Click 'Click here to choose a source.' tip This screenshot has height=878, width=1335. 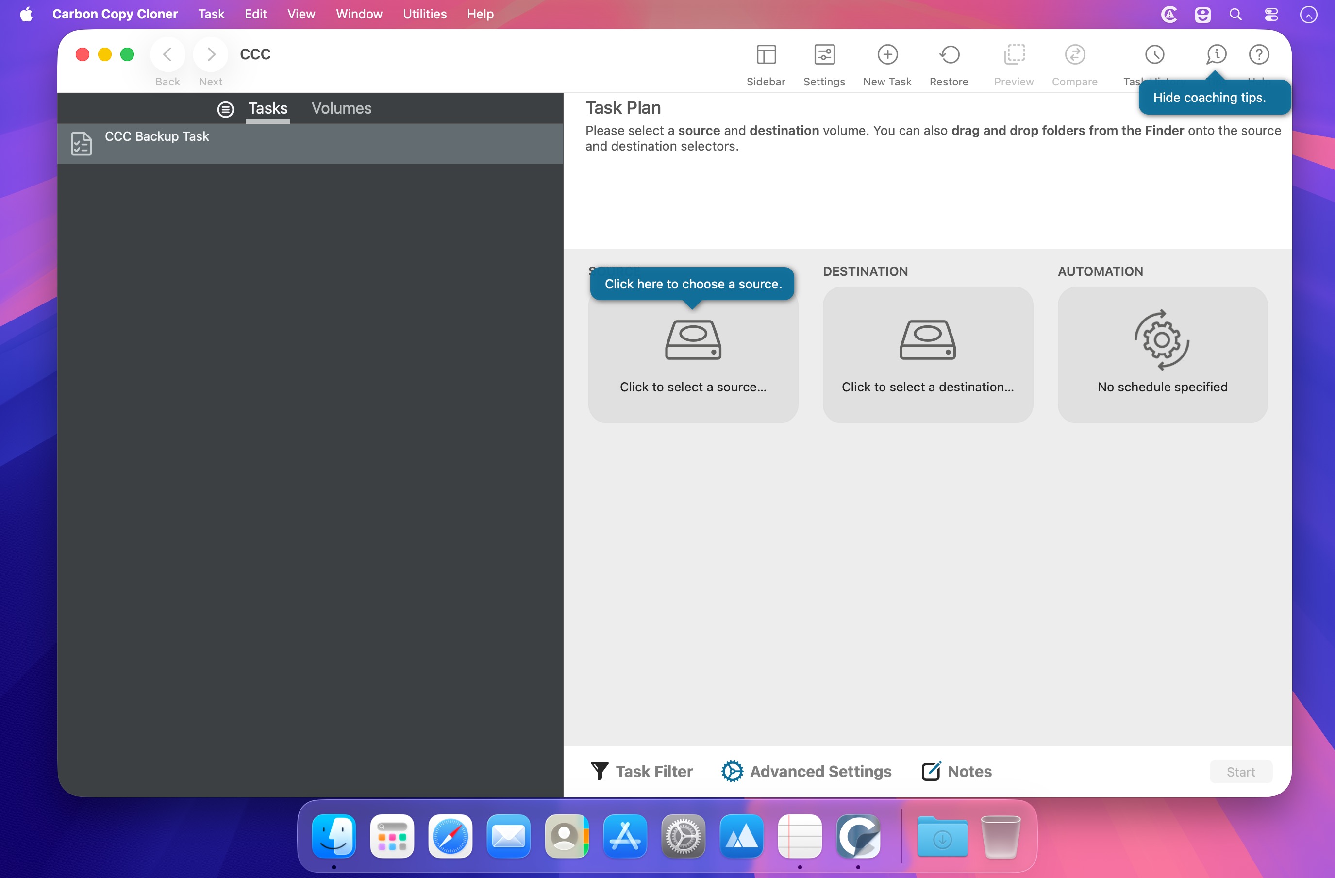[x=693, y=284]
